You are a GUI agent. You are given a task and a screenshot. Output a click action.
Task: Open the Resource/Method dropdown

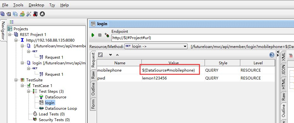tap(156, 46)
